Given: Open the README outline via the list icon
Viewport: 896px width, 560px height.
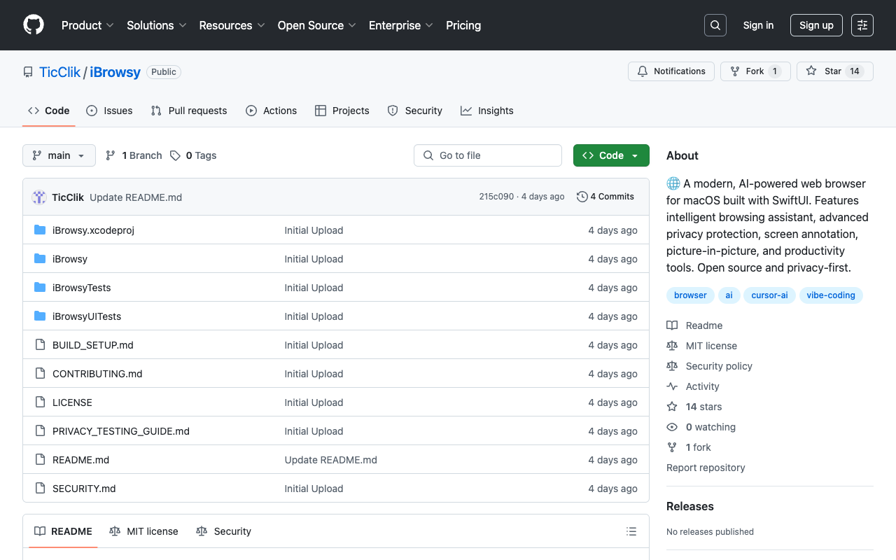Looking at the screenshot, I should (631, 531).
